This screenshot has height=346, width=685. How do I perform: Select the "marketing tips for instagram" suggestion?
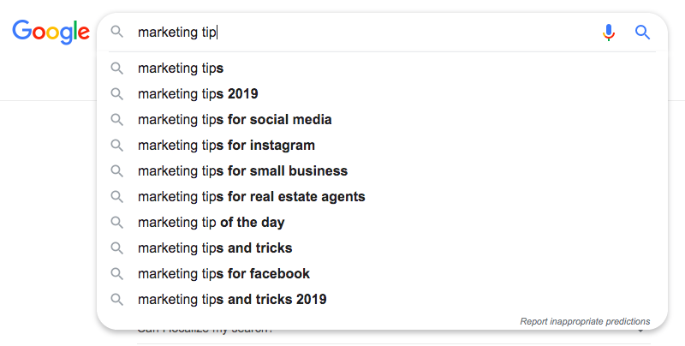click(226, 146)
